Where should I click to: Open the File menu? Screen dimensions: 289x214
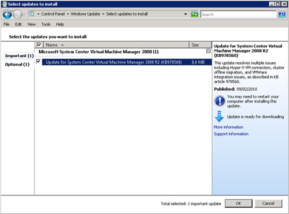[6, 24]
